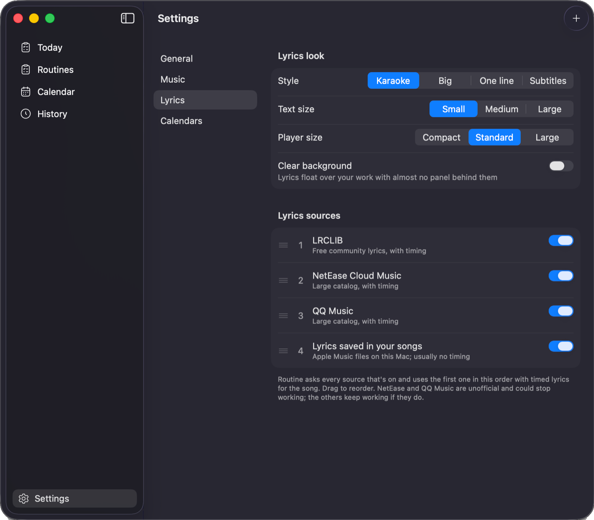Pick the One line style
The width and height of the screenshot is (594, 520).
(497, 81)
